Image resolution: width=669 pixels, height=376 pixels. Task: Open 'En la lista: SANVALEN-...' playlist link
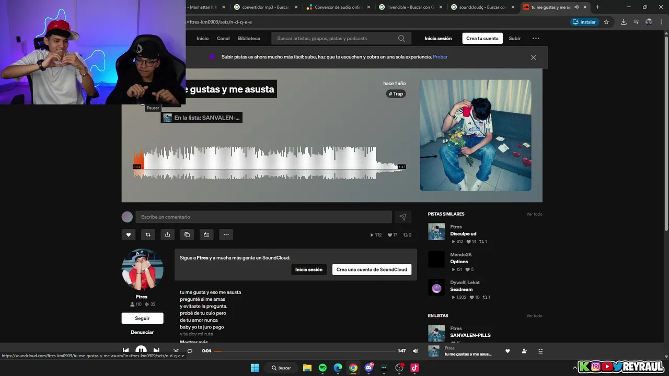pos(202,118)
